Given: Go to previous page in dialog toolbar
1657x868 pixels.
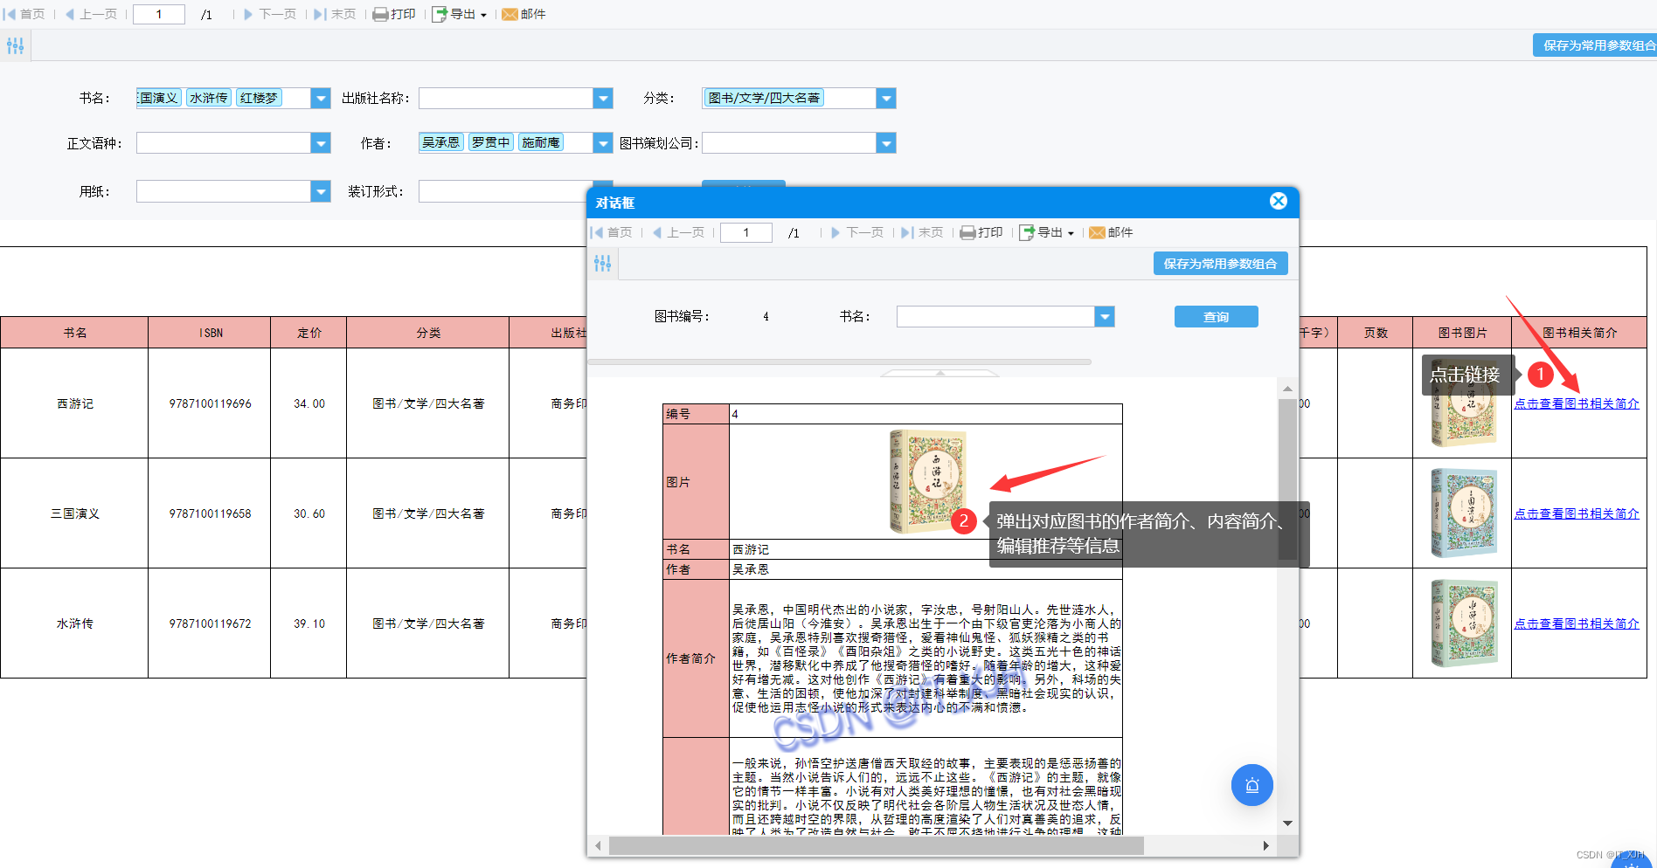Looking at the screenshot, I should (x=678, y=232).
